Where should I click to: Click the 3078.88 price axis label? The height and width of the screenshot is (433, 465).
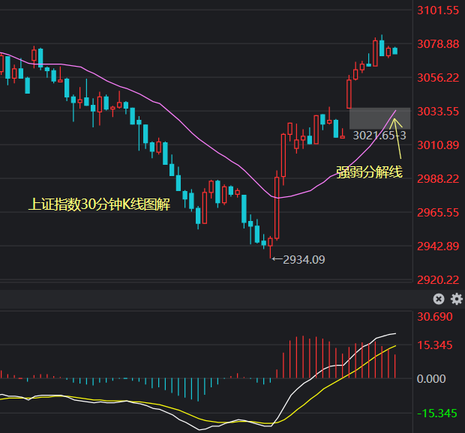pyautogui.click(x=438, y=44)
